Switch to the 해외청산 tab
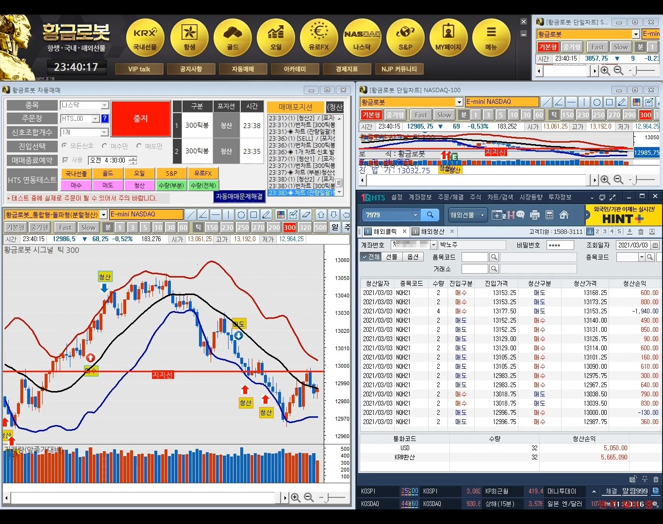This screenshot has width=663, height=524. [x=432, y=231]
